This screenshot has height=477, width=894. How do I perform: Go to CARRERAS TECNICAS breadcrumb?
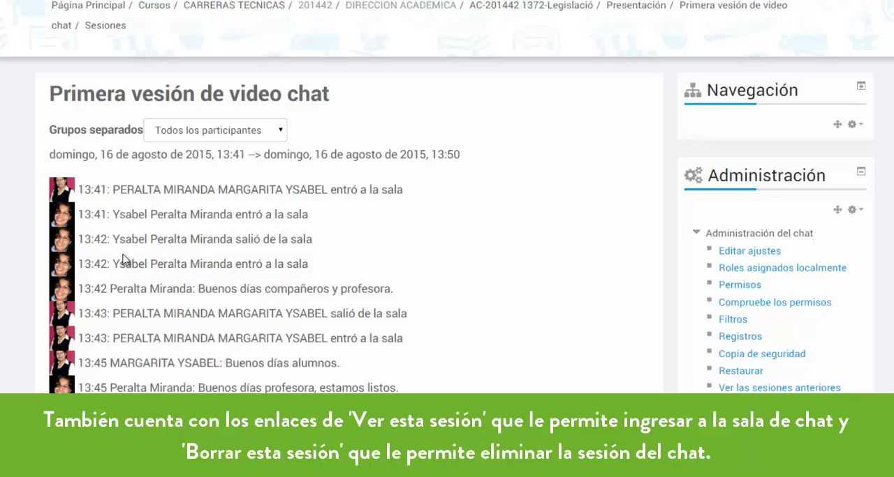click(234, 6)
